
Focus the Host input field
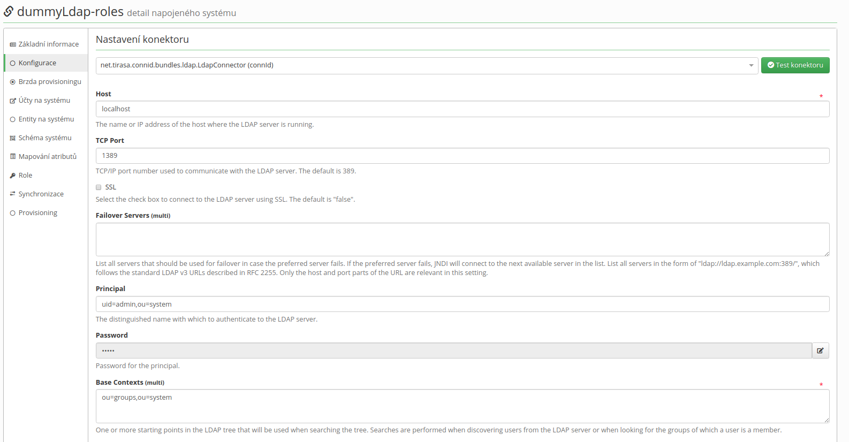click(x=463, y=109)
